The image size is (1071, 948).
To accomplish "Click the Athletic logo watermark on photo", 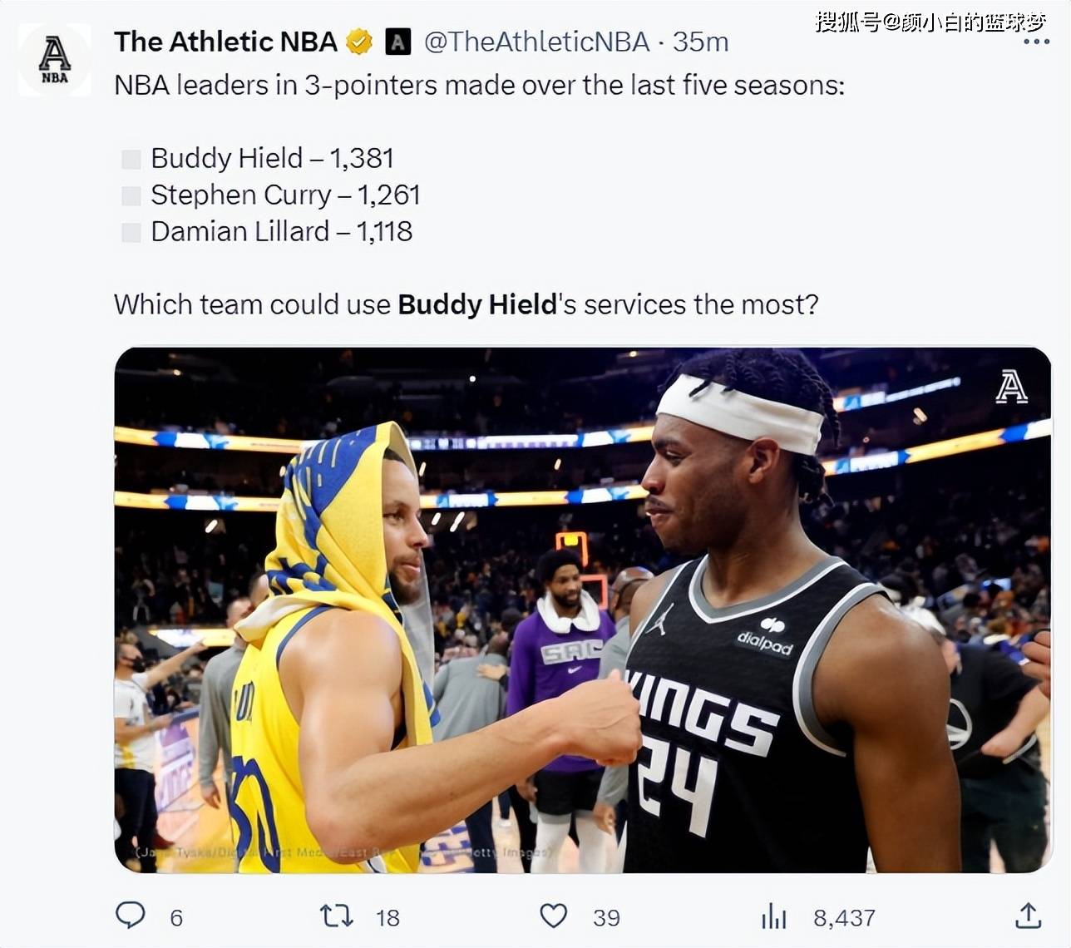I will 1011,387.
